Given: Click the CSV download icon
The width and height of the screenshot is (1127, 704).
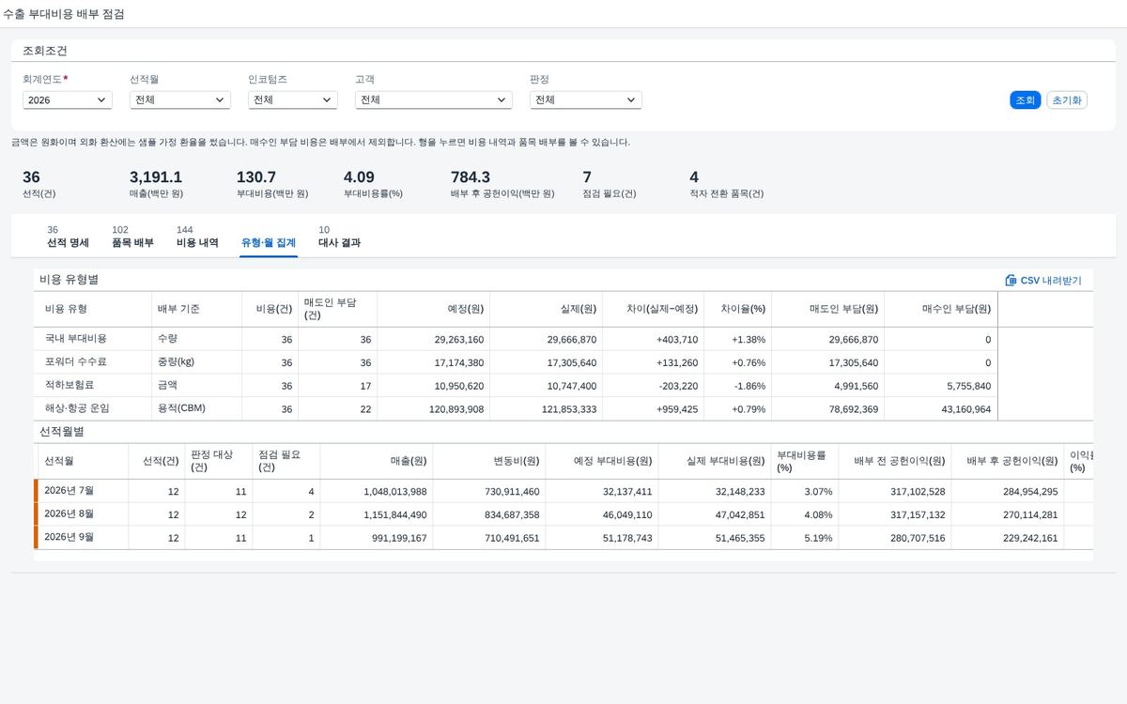Looking at the screenshot, I should 1011,281.
